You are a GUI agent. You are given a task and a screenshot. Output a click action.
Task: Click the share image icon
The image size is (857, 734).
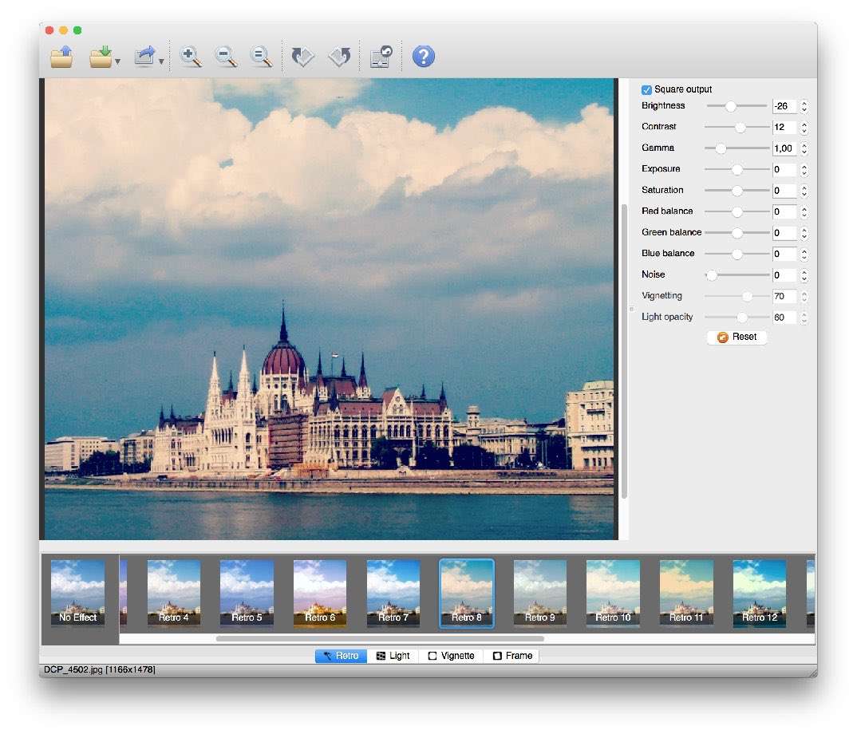pos(145,57)
